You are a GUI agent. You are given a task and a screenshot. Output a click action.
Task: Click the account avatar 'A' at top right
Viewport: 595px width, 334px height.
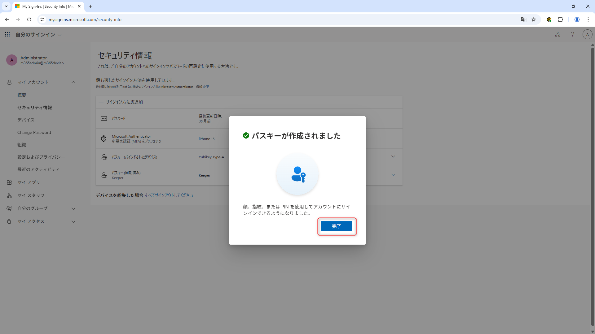(x=587, y=34)
